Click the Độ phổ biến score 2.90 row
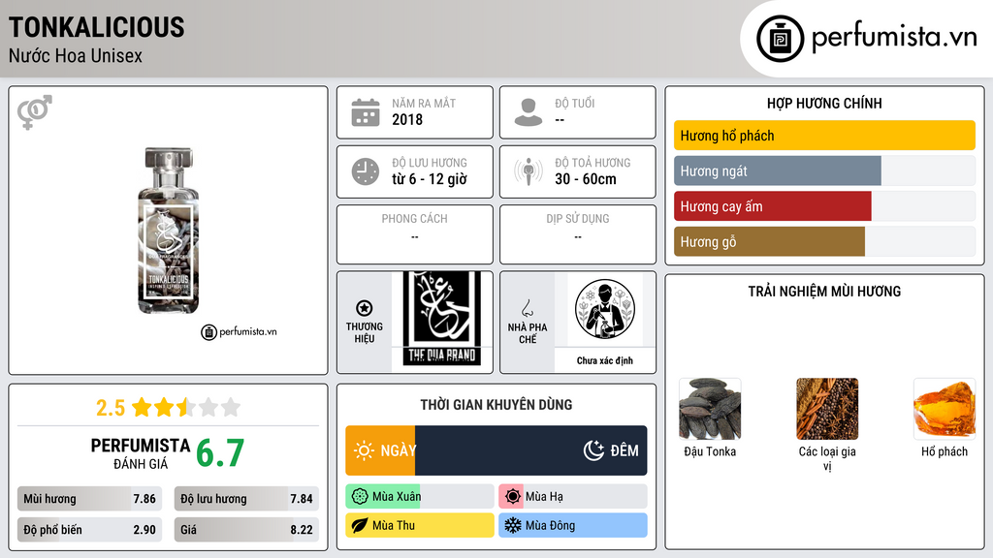 point(89,530)
